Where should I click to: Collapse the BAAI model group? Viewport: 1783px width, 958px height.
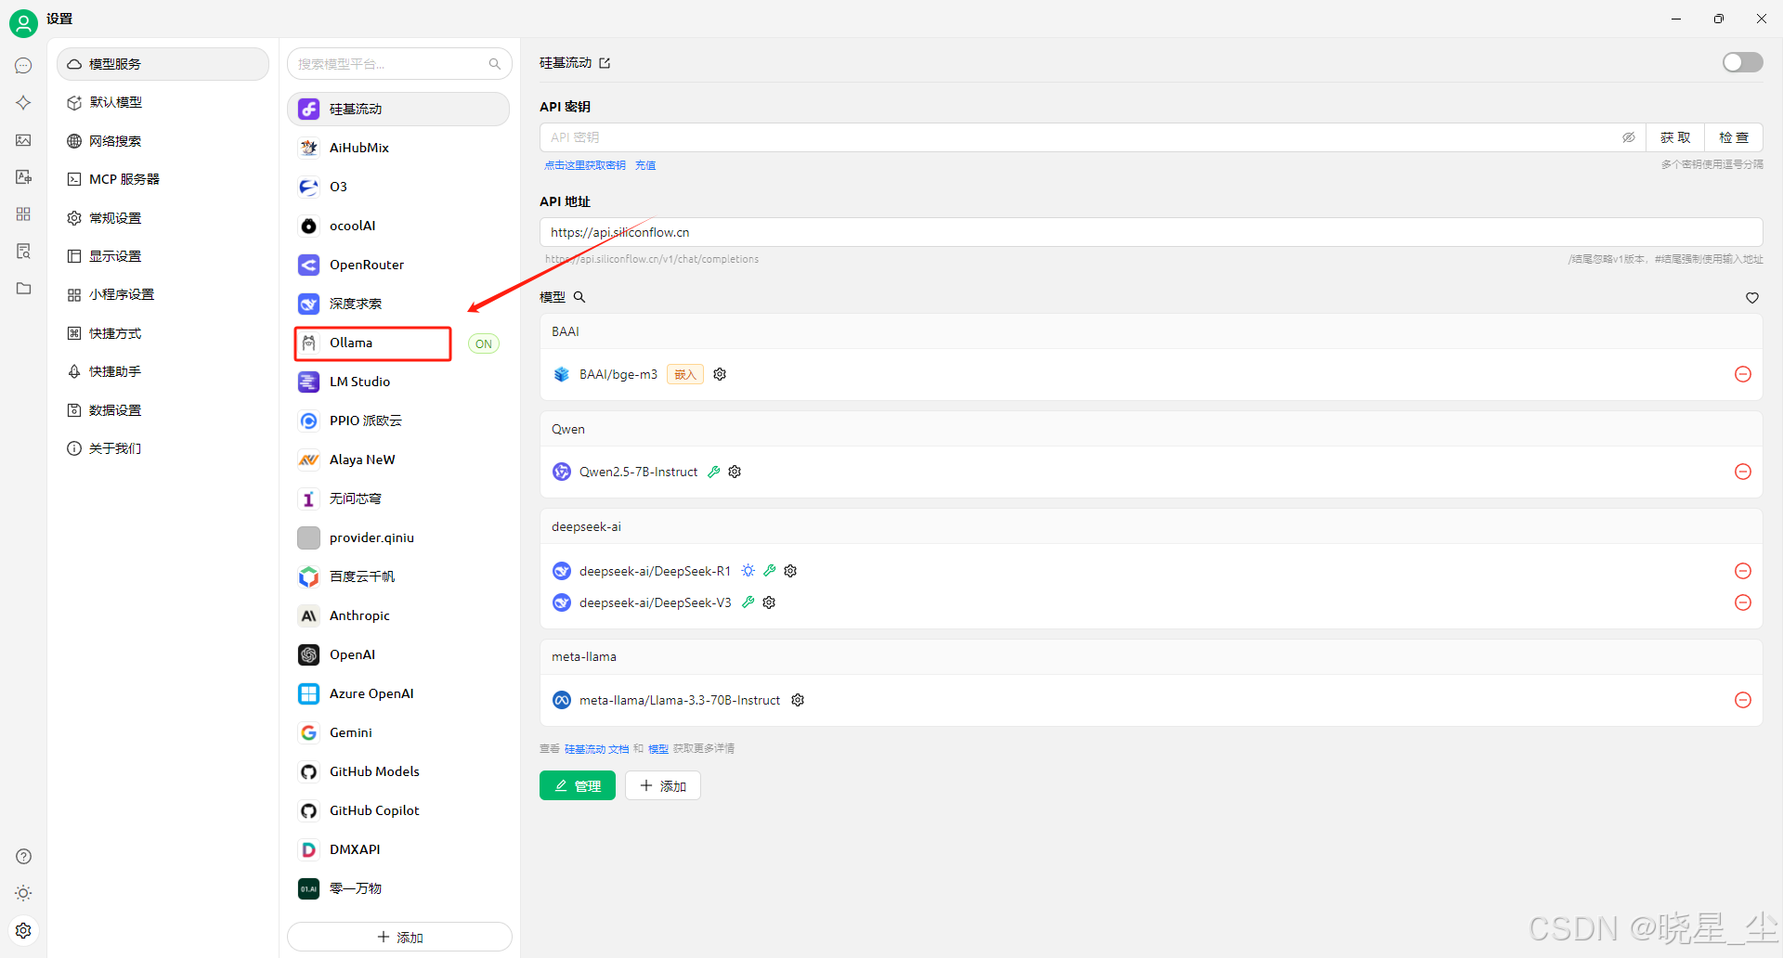1152,331
